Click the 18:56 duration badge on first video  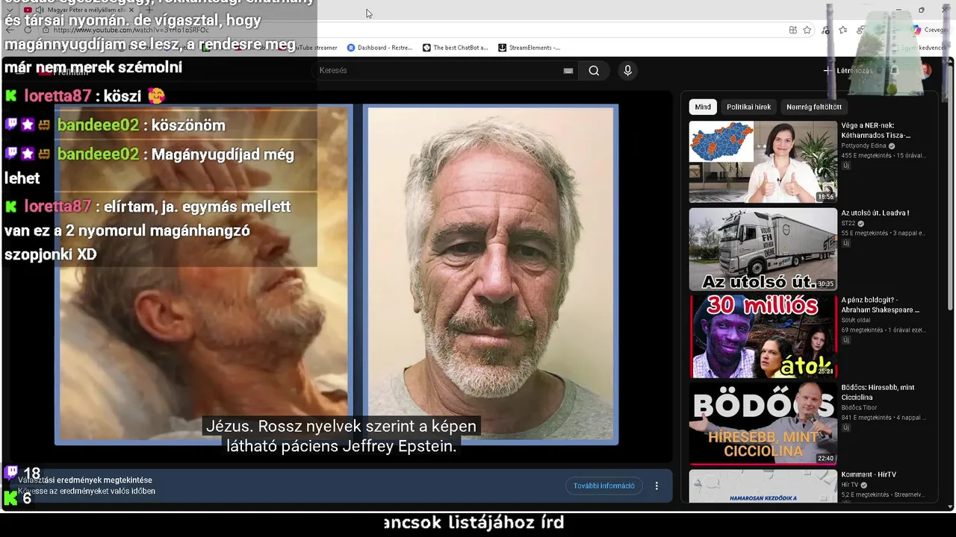825,197
